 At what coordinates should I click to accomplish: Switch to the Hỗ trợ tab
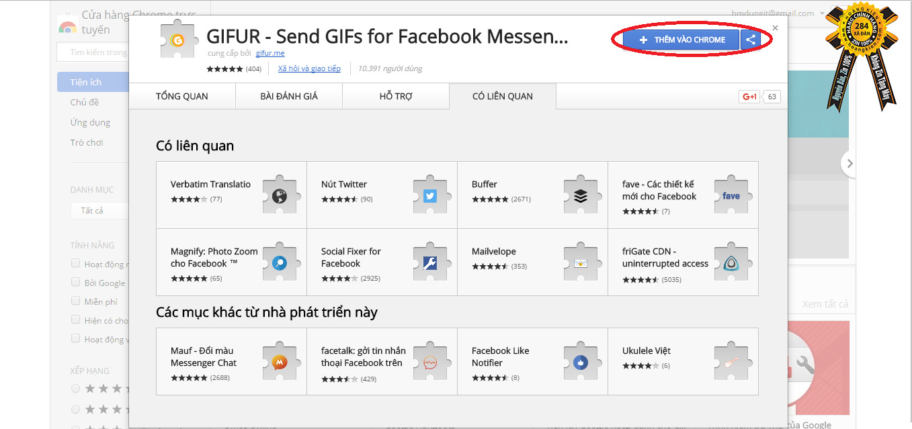pos(396,96)
